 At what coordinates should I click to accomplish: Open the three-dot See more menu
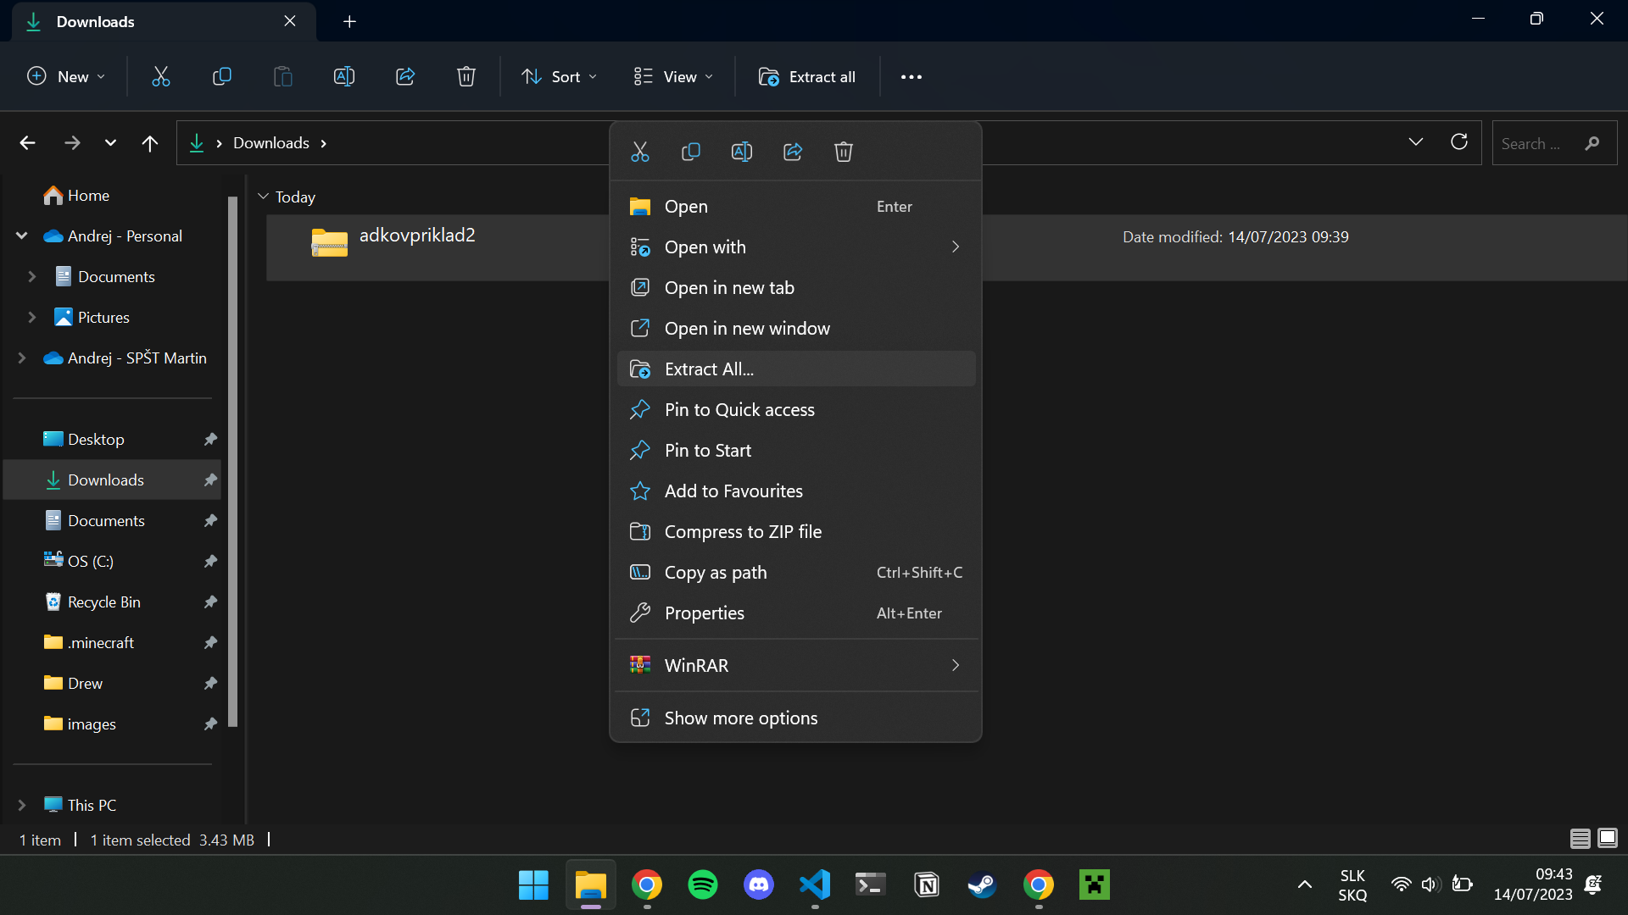(x=912, y=77)
